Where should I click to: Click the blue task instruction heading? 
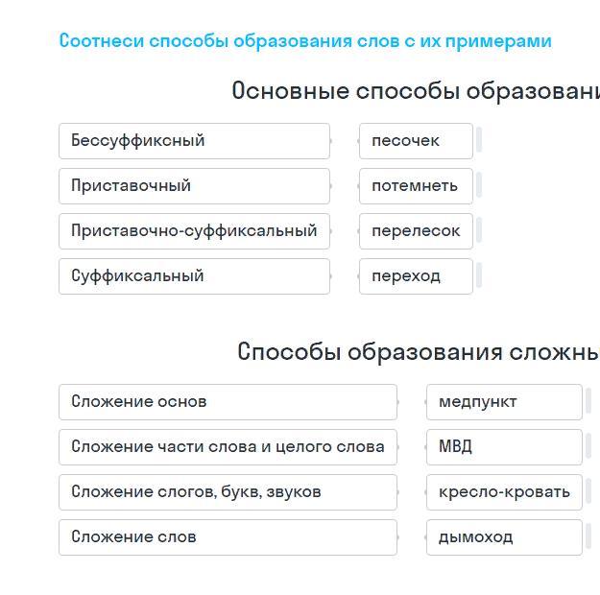click(x=305, y=41)
